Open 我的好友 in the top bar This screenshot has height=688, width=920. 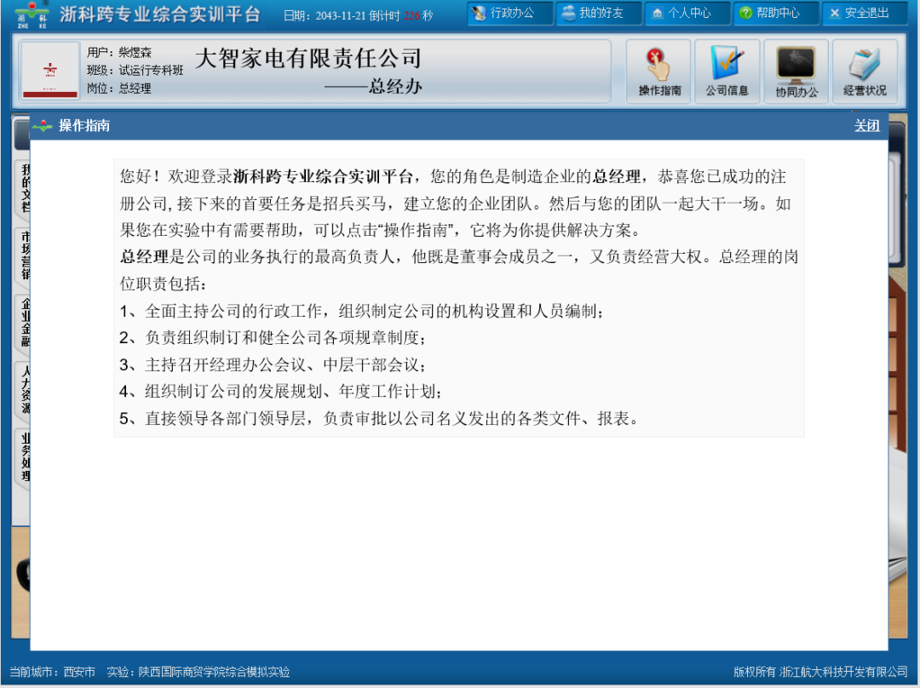[x=599, y=13]
